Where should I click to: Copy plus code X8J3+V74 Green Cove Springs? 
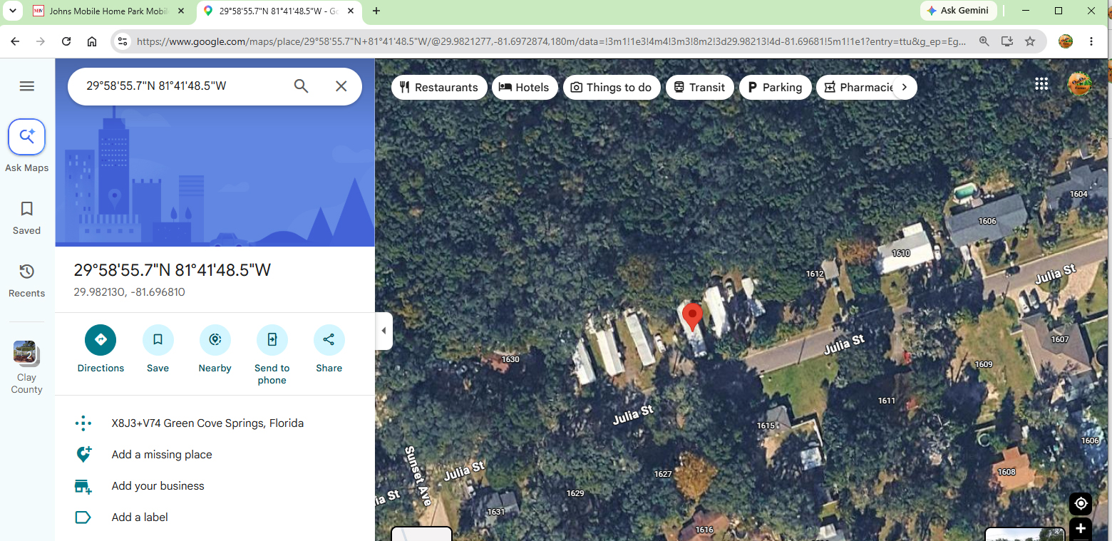tap(207, 423)
